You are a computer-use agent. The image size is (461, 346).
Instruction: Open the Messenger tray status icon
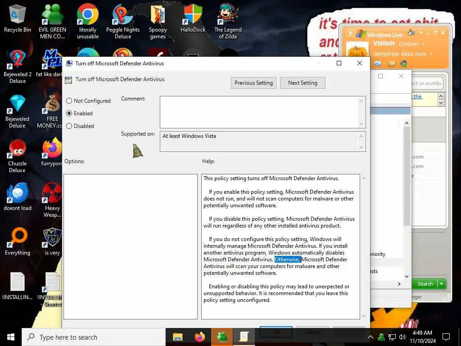[x=381, y=337]
